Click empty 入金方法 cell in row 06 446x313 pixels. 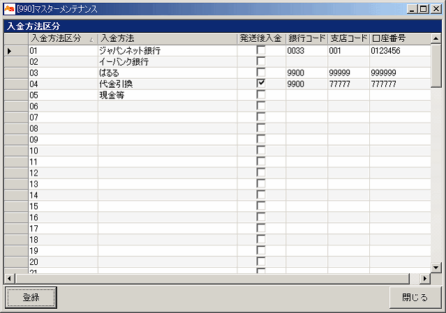click(168, 106)
